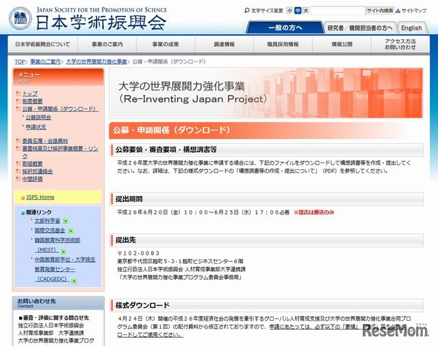Click external-link icon next to 国際交流基金
Screen dimensions: 438x346
(x=70, y=231)
